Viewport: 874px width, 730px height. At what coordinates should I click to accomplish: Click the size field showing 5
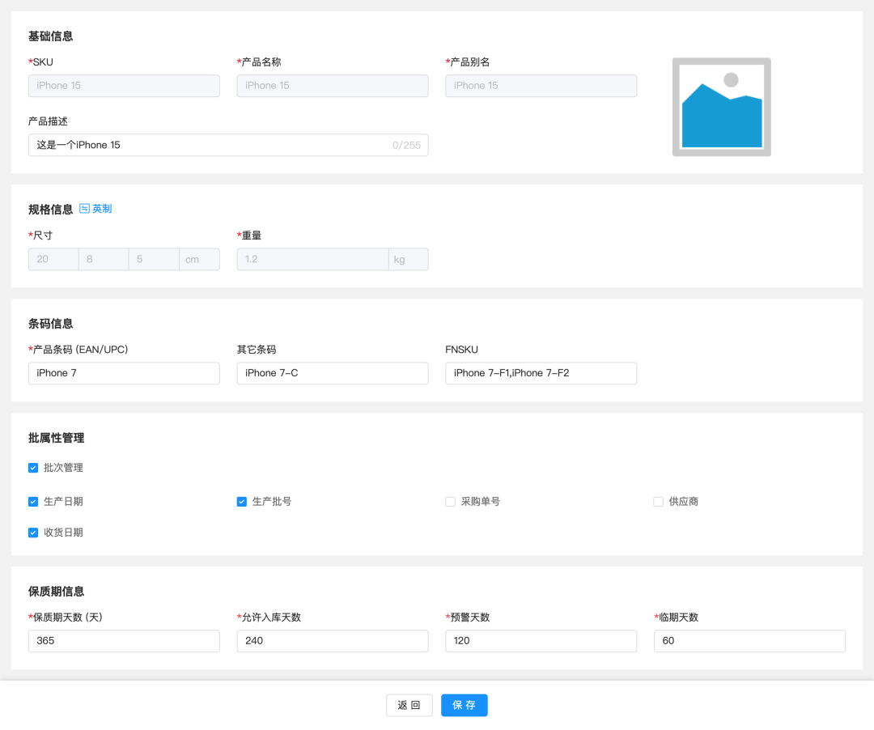pos(154,259)
